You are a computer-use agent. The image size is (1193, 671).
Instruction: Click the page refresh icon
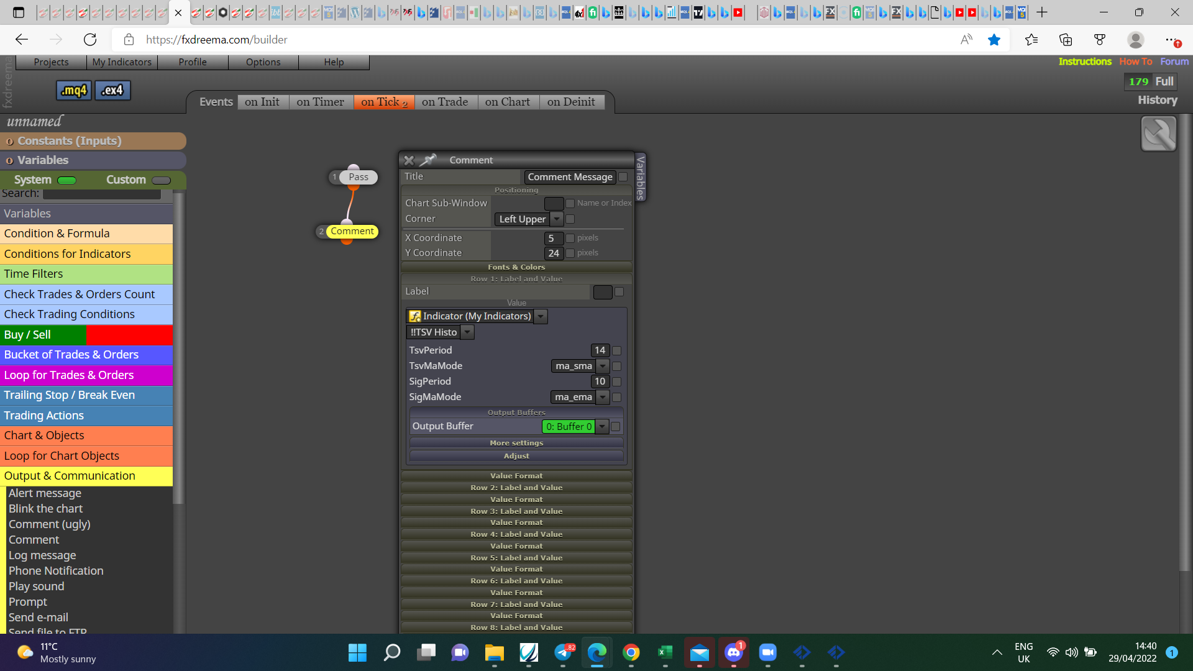click(x=90, y=40)
